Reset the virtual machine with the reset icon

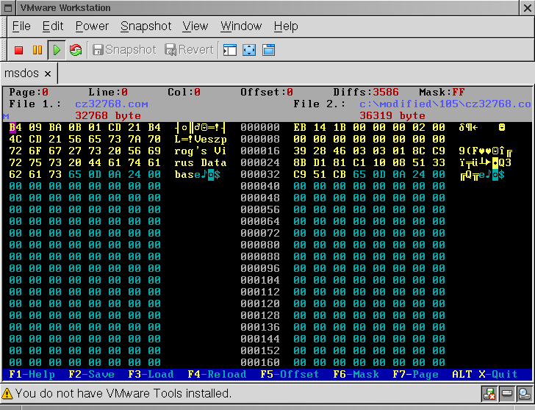76,50
